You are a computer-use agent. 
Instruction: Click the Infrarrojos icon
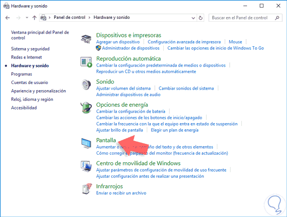pyautogui.click(x=87, y=189)
